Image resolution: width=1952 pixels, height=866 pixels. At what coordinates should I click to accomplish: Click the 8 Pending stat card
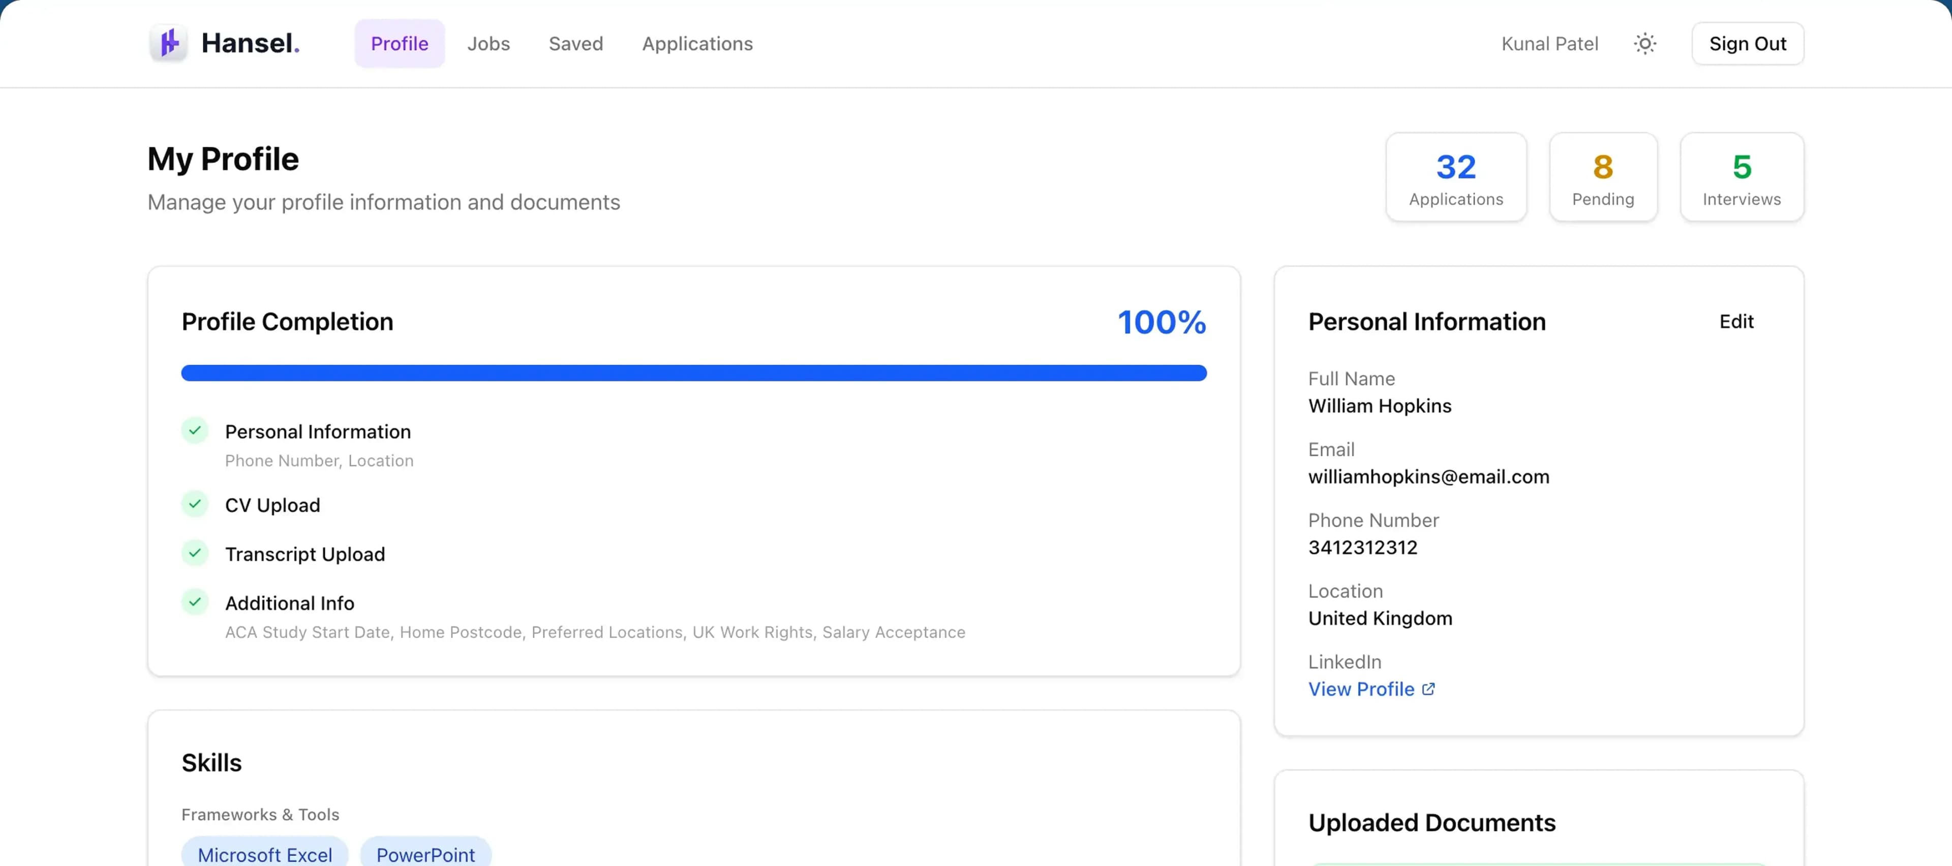[x=1603, y=178]
